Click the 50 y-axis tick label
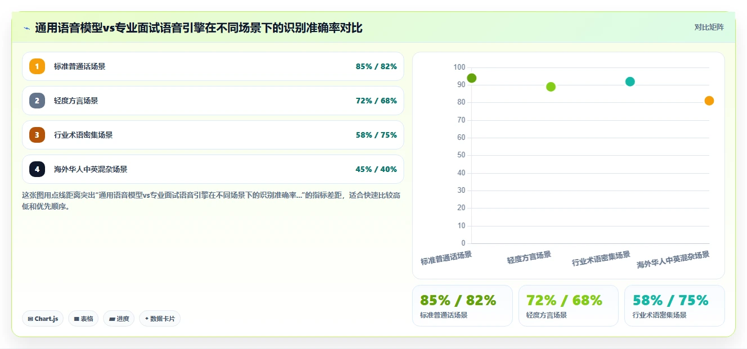Viewport: 747px width, 349px height. click(x=462, y=155)
